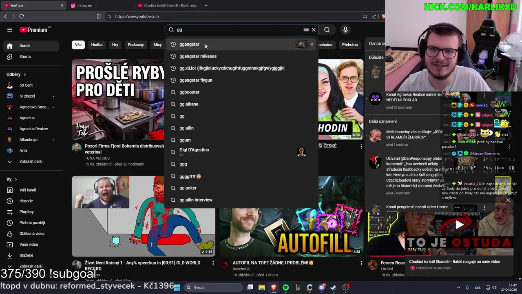Switch to the Instagram browser tab
This screenshot has width=522, height=294.
point(100,5)
